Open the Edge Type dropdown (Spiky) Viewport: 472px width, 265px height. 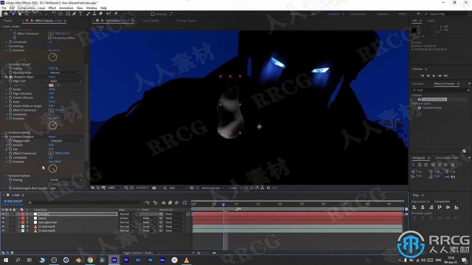point(66,81)
